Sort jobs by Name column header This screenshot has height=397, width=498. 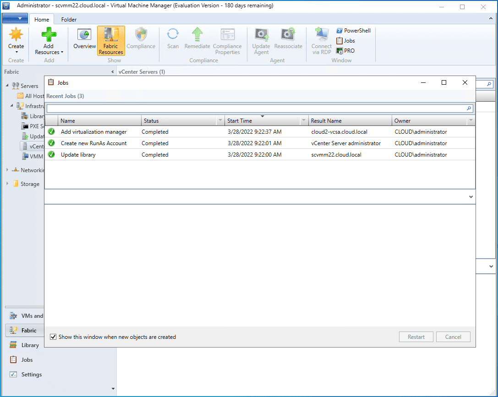(99, 120)
